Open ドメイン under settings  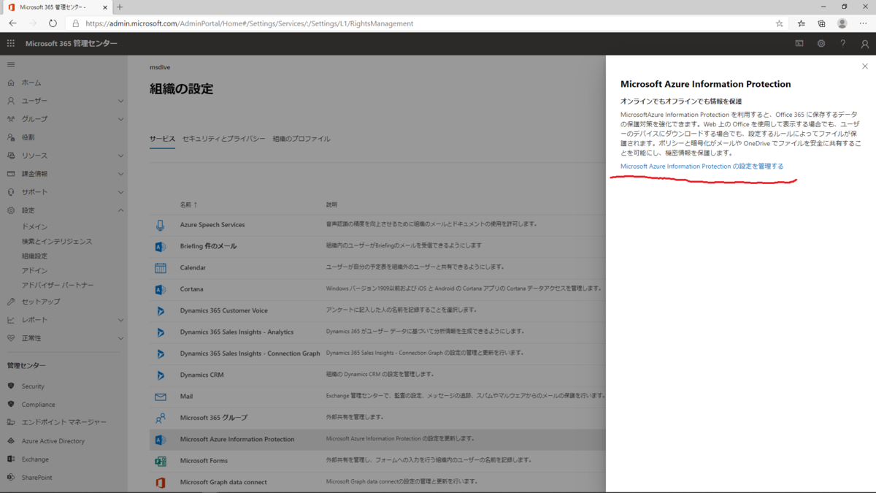pyautogui.click(x=34, y=227)
